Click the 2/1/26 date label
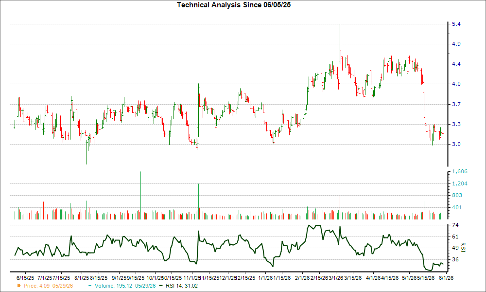 (302, 278)
